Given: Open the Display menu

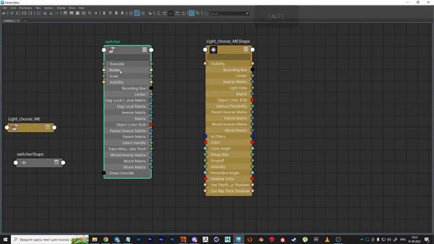Looking at the screenshot, I should (x=61, y=8).
